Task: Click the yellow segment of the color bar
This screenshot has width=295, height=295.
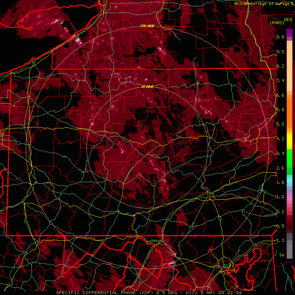Action: 289,140
